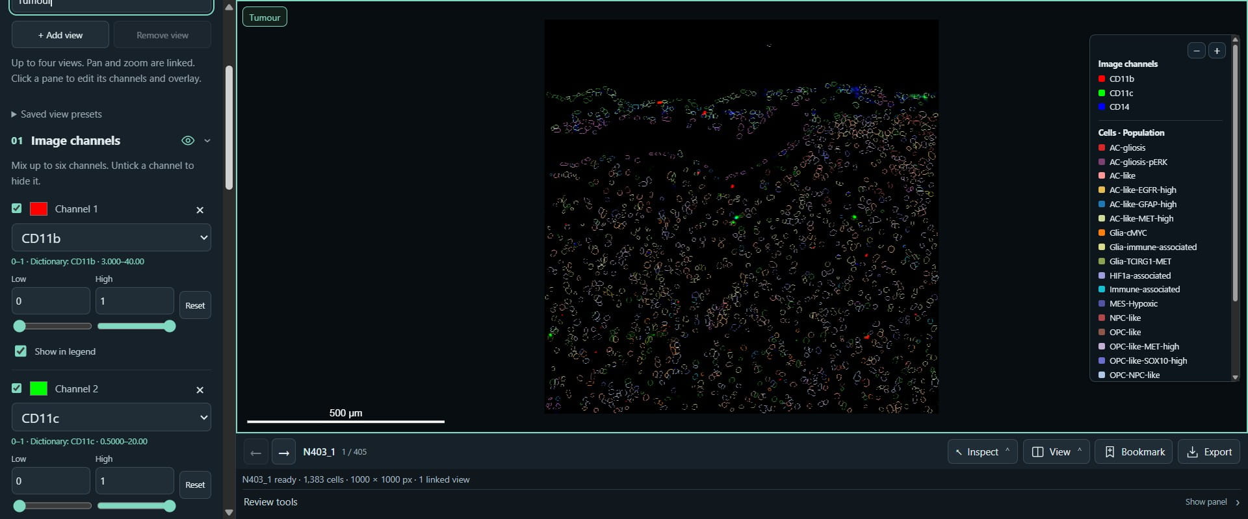Screen dimensions: 1248x519
Task: Click the Remove view button
Action: pos(162,35)
